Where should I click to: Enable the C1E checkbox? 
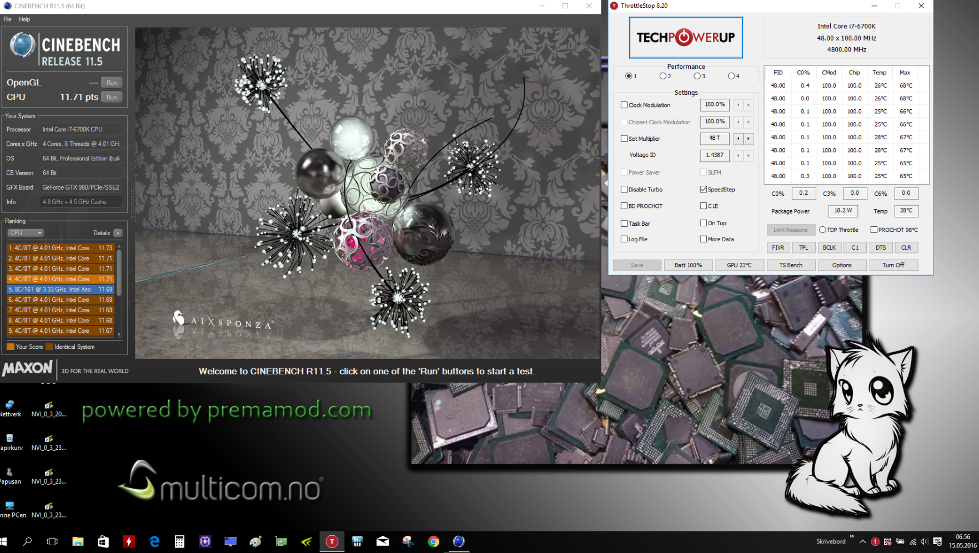pos(704,206)
